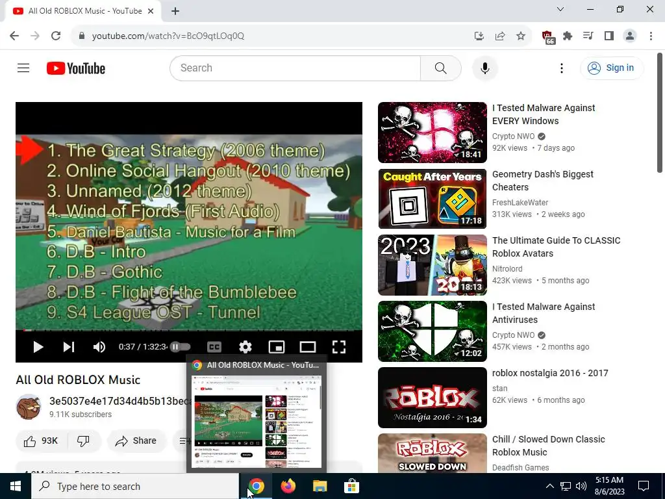Viewport: 665px width, 499px height.
Task: Click the page vertical scrollbar
Action: [660, 112]
